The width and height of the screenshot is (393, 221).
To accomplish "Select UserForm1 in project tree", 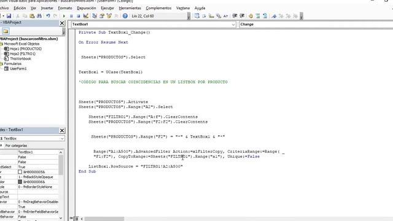I will coord(18,69).
